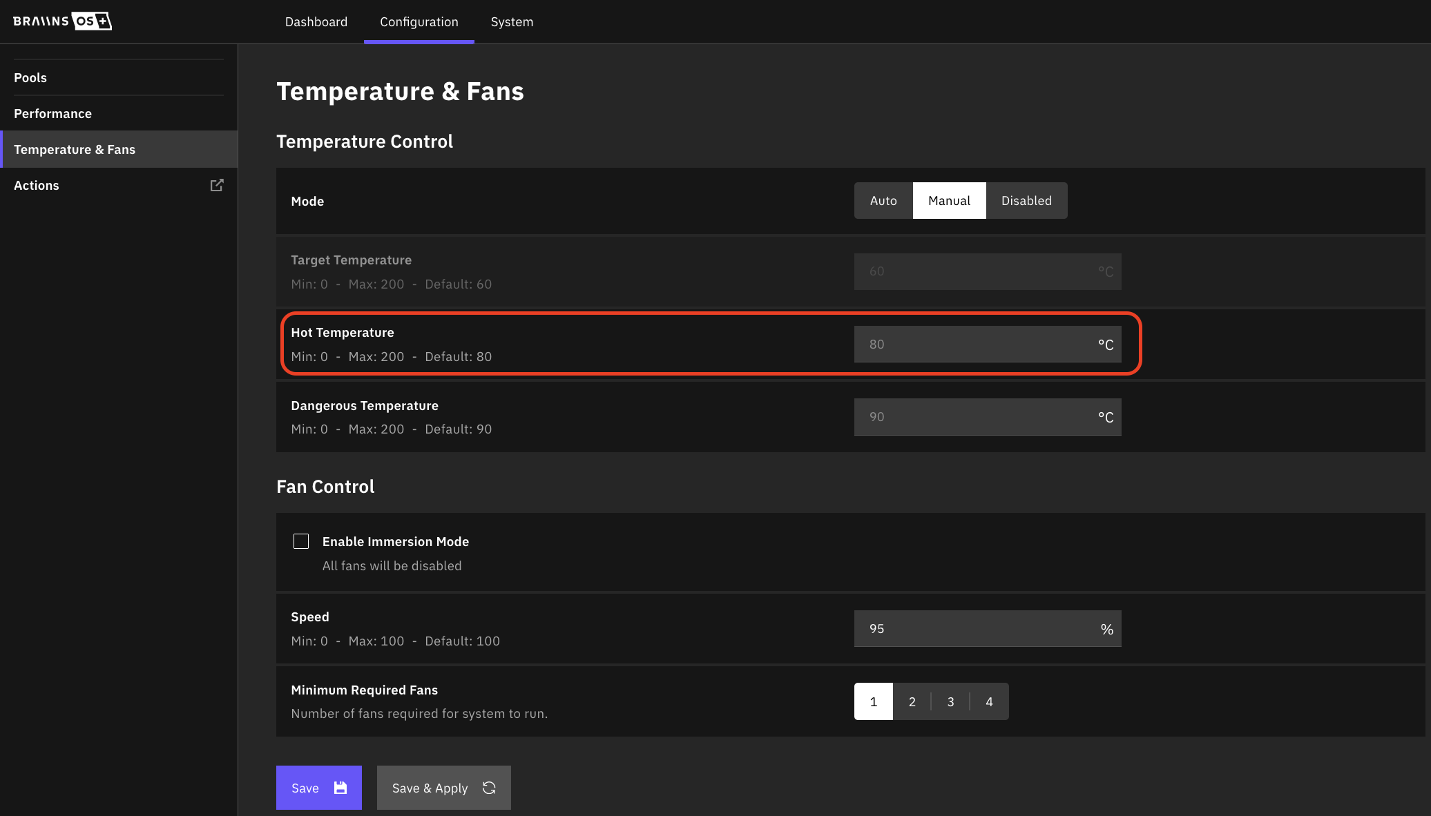
Task: Select the Dashboard tab
Action: [x=316, y=21]
